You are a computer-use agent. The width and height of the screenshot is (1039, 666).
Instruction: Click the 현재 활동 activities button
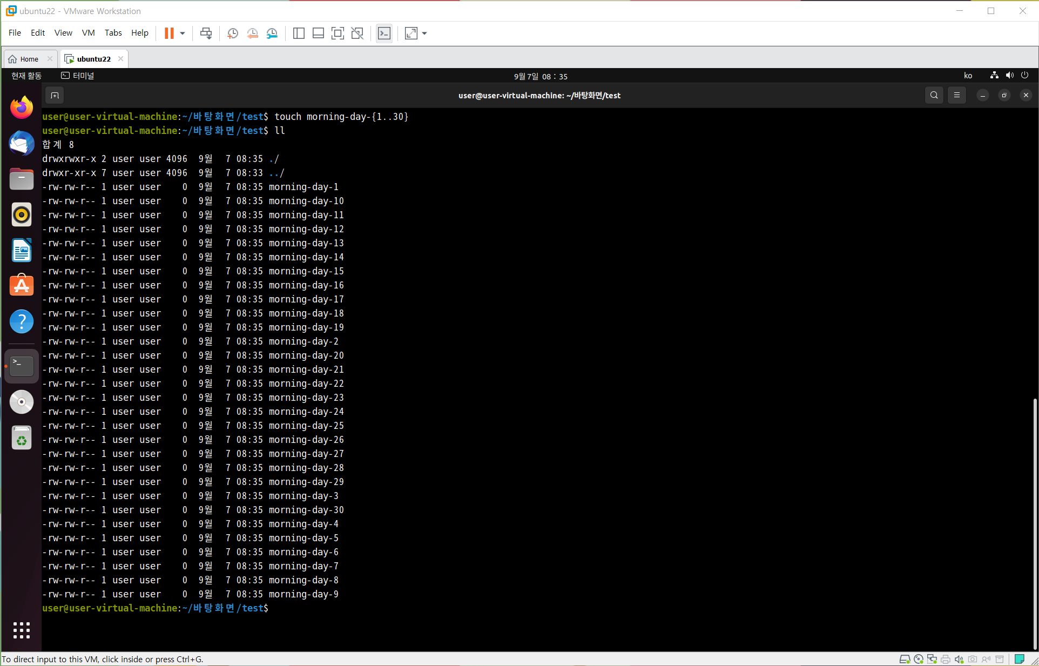26,76
